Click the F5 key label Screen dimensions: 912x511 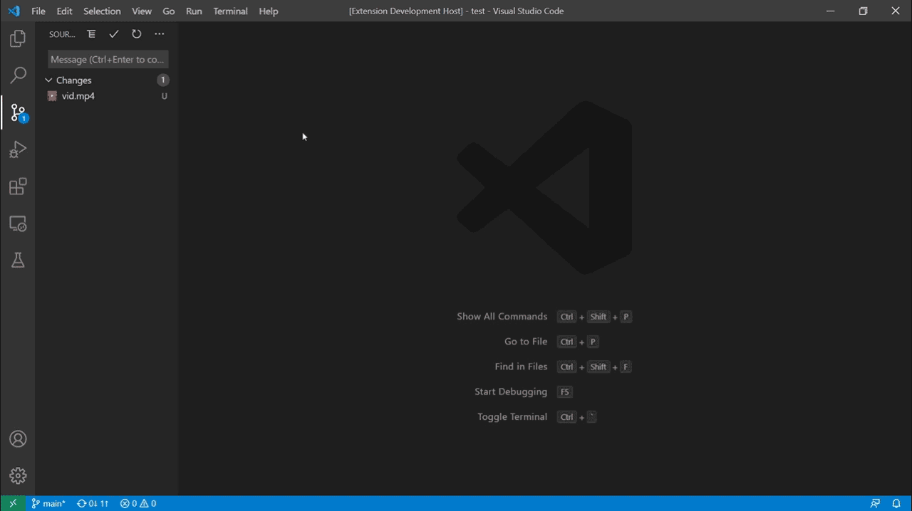point(565,392)
